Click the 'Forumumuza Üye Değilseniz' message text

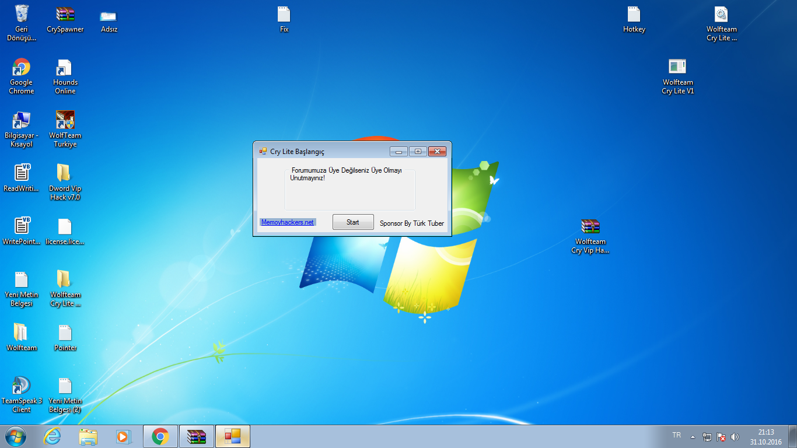coord(347,174)
